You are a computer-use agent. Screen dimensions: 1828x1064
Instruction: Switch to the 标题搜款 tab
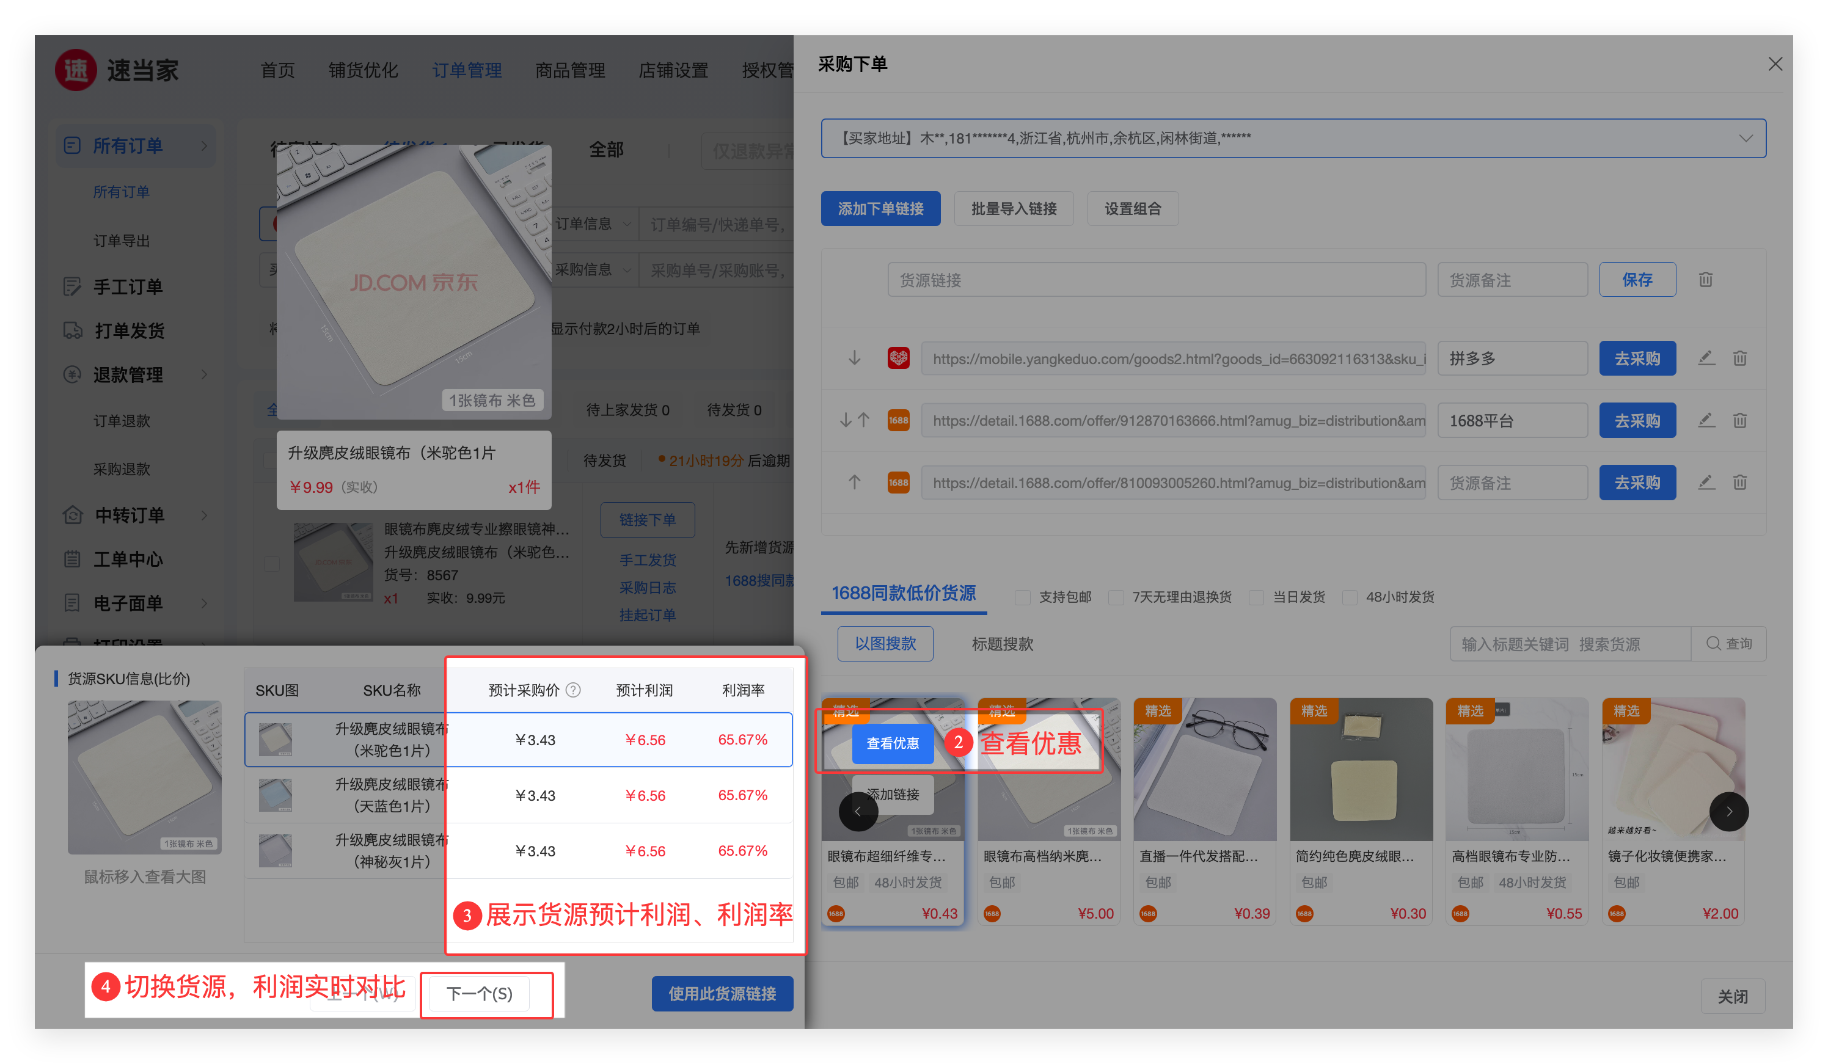click(x=1002, y=643)
